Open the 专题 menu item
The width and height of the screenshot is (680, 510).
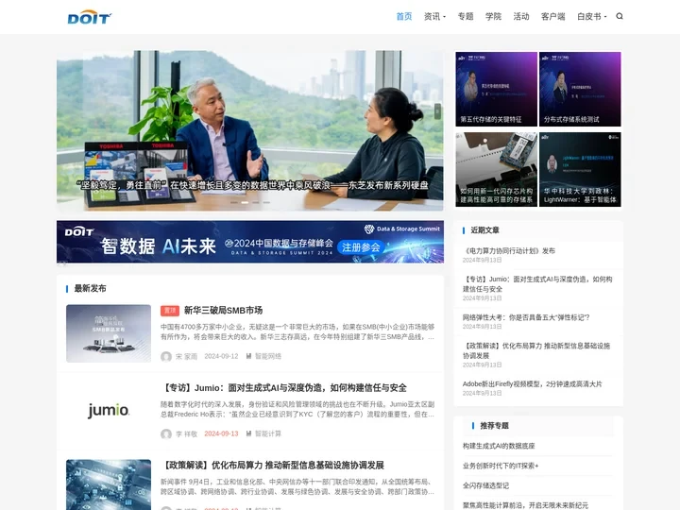[x=466, y=16]
